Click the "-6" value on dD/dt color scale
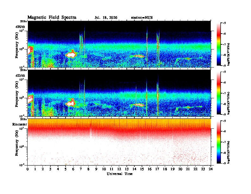251x194 pixels. pyautogui.click(x=224, y=83)
